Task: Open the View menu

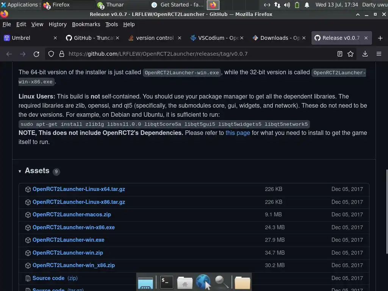Action: (x=37, y=24)
